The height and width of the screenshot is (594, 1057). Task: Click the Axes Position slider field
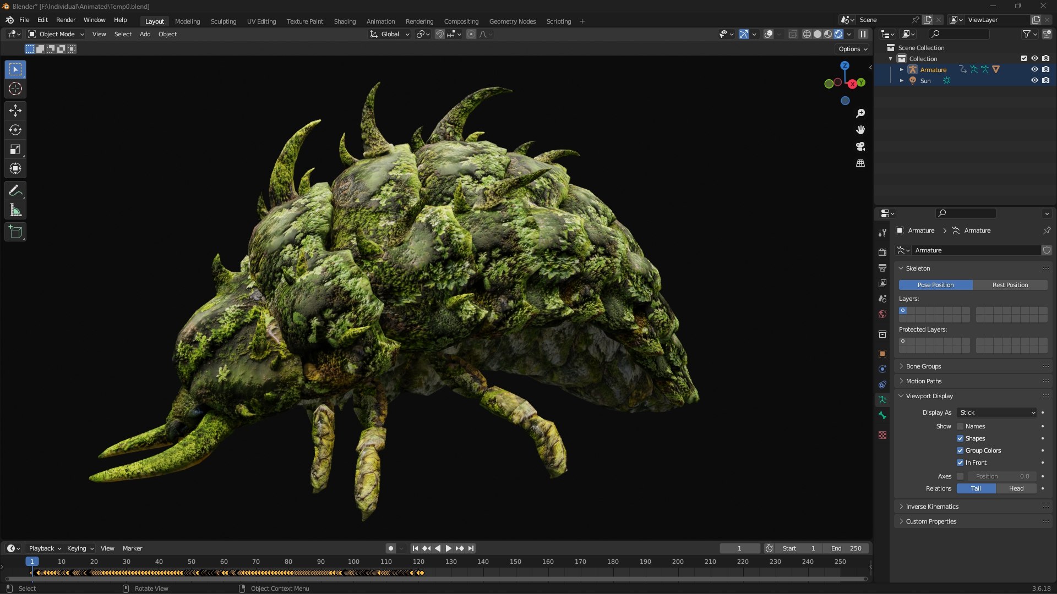point(1002,476)
